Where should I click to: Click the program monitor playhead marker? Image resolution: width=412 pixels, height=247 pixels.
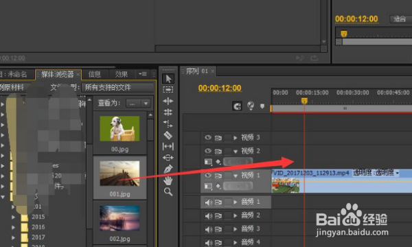[x=344, y=34]
